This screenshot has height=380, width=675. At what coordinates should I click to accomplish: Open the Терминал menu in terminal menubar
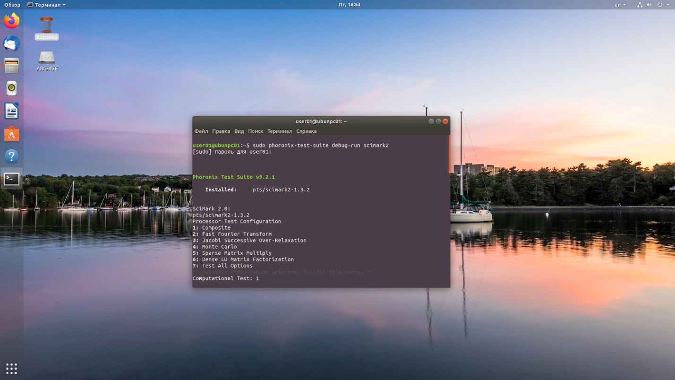click(x=280, y=131)
